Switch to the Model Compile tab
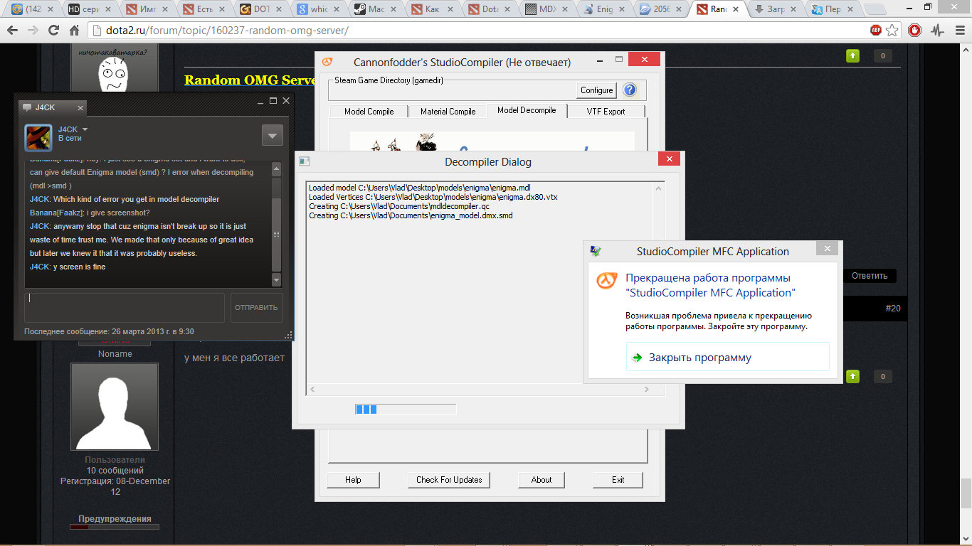972x546 pixels. (369, 112)
